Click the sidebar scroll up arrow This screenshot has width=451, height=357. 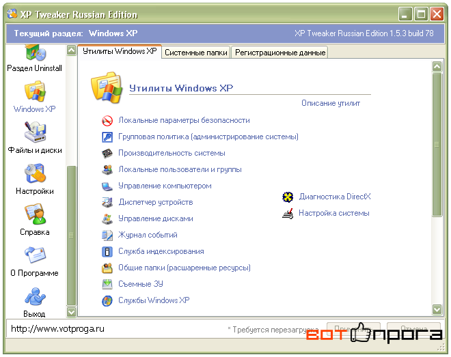71,51
